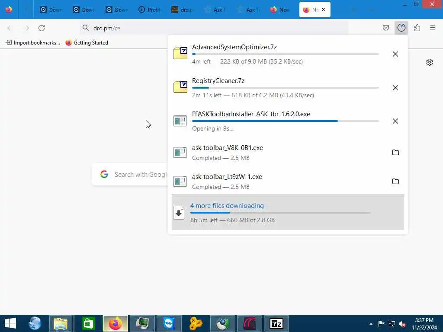
Task: Toggle the Downloads toolbar button
Action: click(x=401, y=28)
